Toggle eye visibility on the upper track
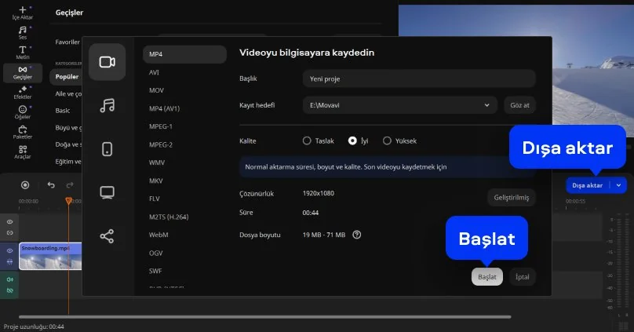 click(x=9, y=221)
